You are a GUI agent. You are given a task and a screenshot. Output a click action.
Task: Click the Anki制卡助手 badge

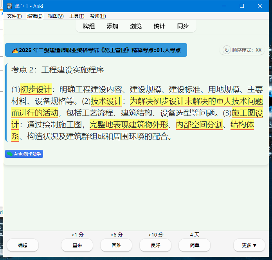click(x=24, y=154)
